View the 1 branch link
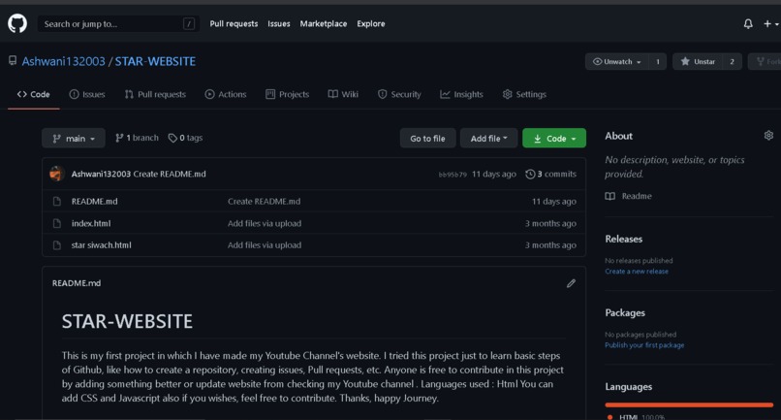 pyautogui.click(x=137, y=138)
